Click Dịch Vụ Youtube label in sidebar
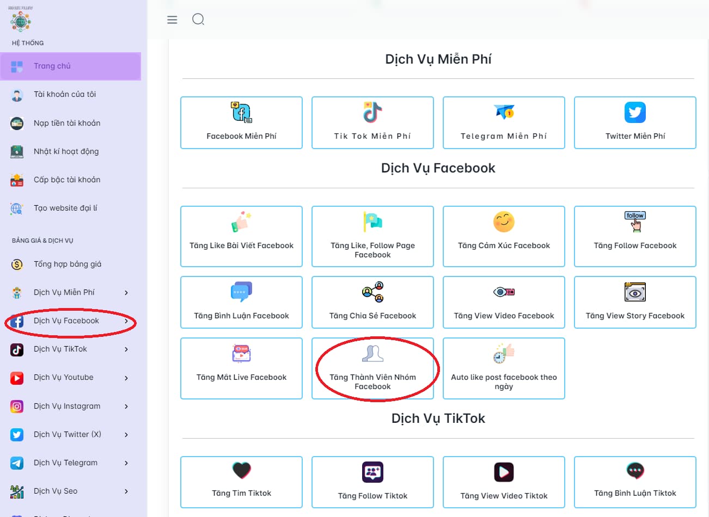Image resolution: width=709 pixels, height=517 pixels. click(x=63, y=378)
